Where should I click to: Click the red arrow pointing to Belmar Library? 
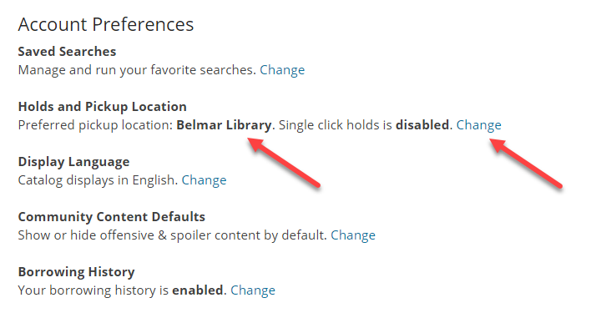pyautogui.click(x=284, y=162)
